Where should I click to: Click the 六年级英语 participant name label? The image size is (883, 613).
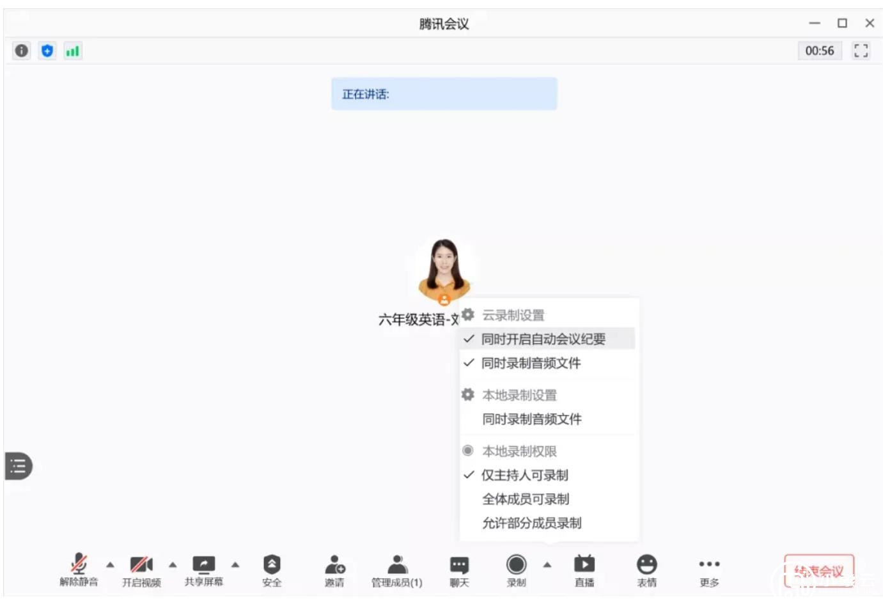[419, 320]
